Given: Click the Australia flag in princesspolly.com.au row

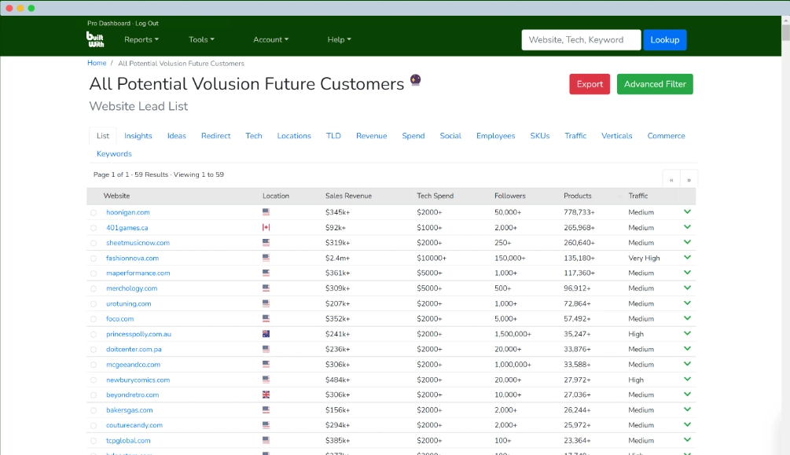Looking at the screenshot, I should point(266,333).
